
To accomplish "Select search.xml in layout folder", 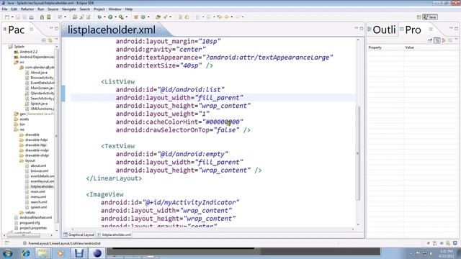I will (x=38, y=202).
